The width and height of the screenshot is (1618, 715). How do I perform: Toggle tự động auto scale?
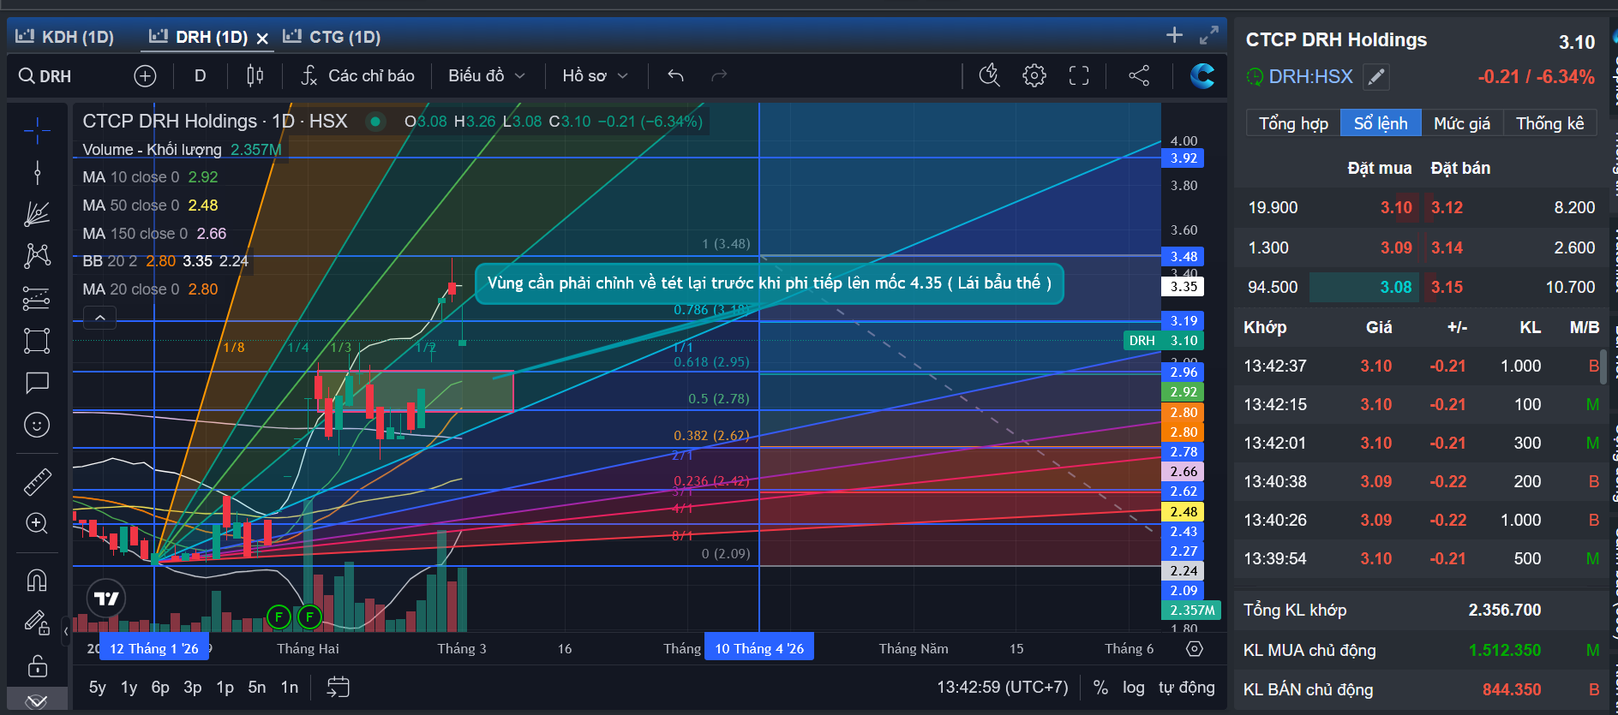(1187, 687)
